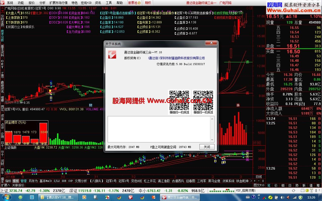This screenshot has height=201, width=322.
Task: Click the red Tongdaxin logo in the dialog
Action: 112,54
